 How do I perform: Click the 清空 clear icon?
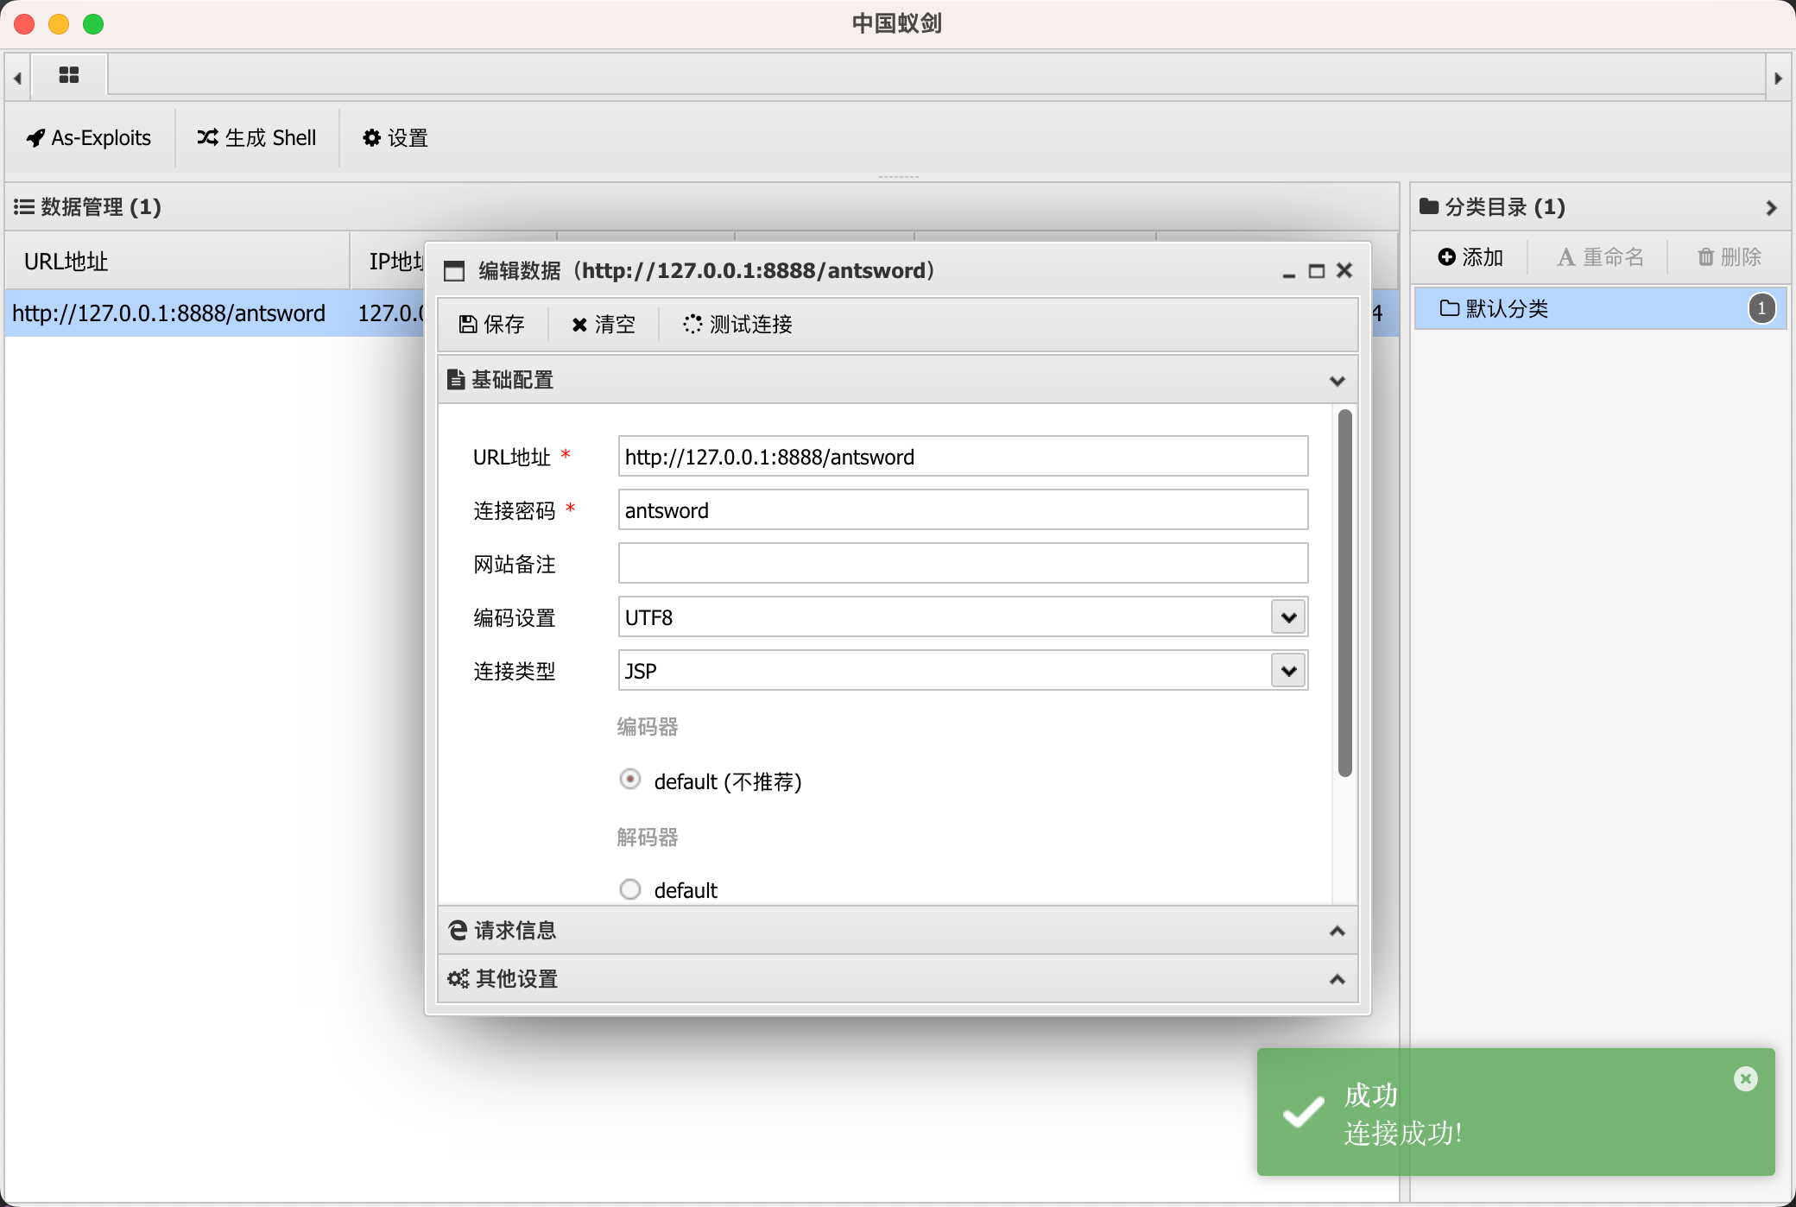coord(603,324)
